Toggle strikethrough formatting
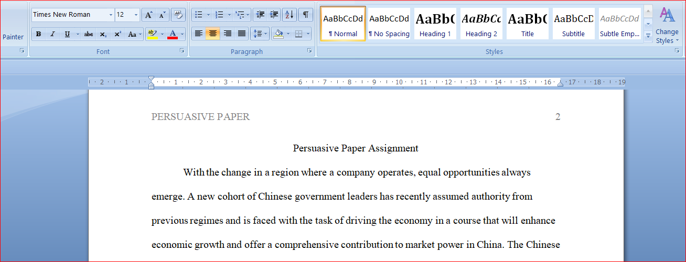Image resolution: width=686 pixels, height=262 pixels. 89,34
